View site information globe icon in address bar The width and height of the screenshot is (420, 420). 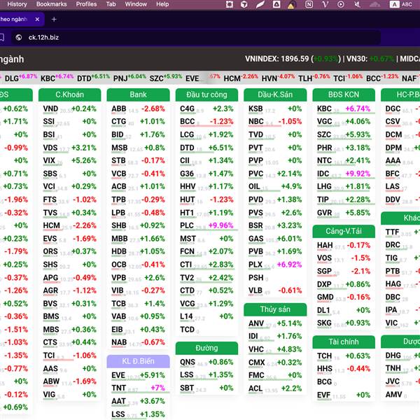(18, 37)
